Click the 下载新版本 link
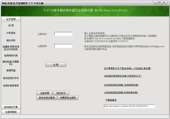Image resolution: width=170 pixels, height=119 pixels. pyautogui.click(x=111, y=100)
